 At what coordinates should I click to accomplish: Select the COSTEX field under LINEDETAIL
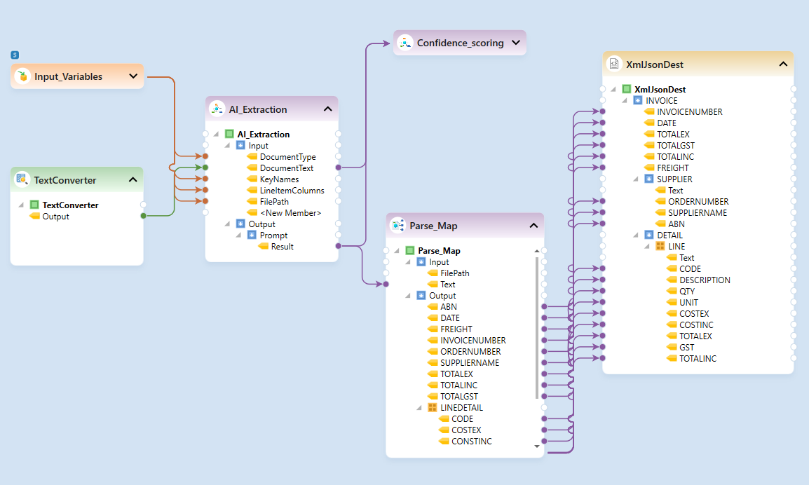coord(466,430)
